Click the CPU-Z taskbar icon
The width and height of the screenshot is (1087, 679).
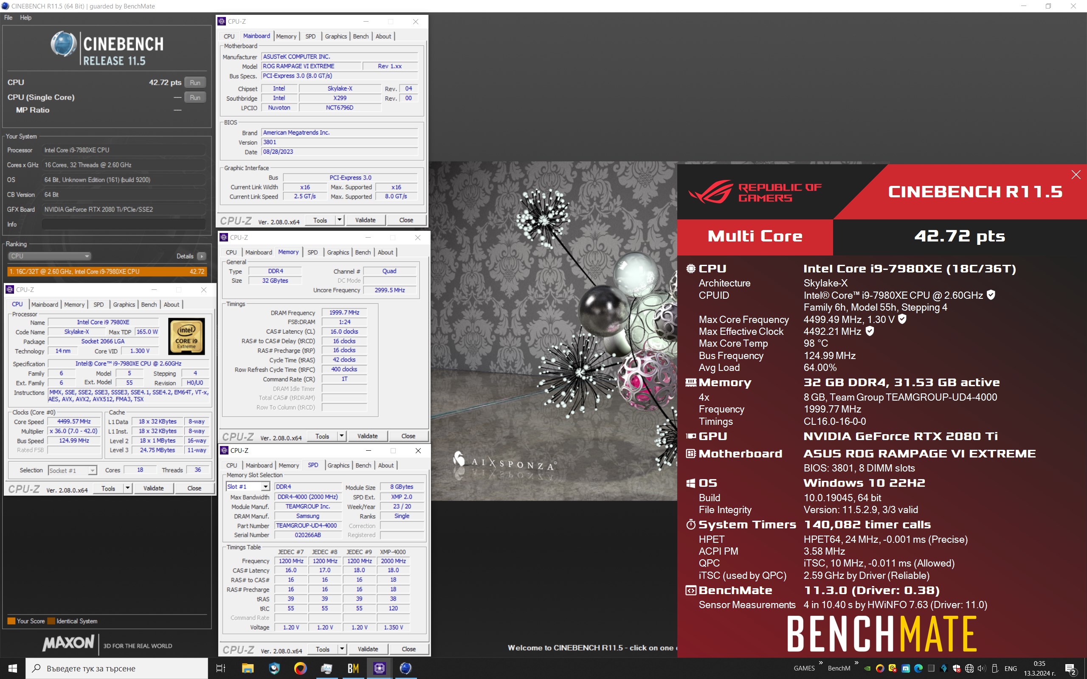(x=380, y=668)
